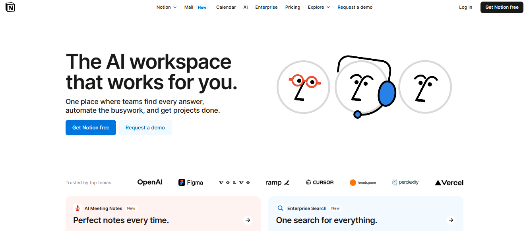Viewport: 527px width, 231px height.
Task: Click the One place where teams subheading
Action: coord(143,106)
